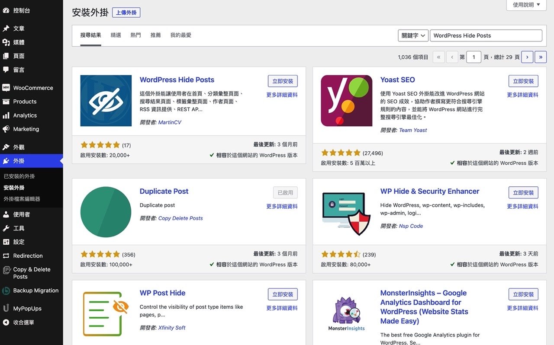The width and height of the screenshot is (554, 345).
Task: Click the 設定 settings icon
Action: point(6,242)
